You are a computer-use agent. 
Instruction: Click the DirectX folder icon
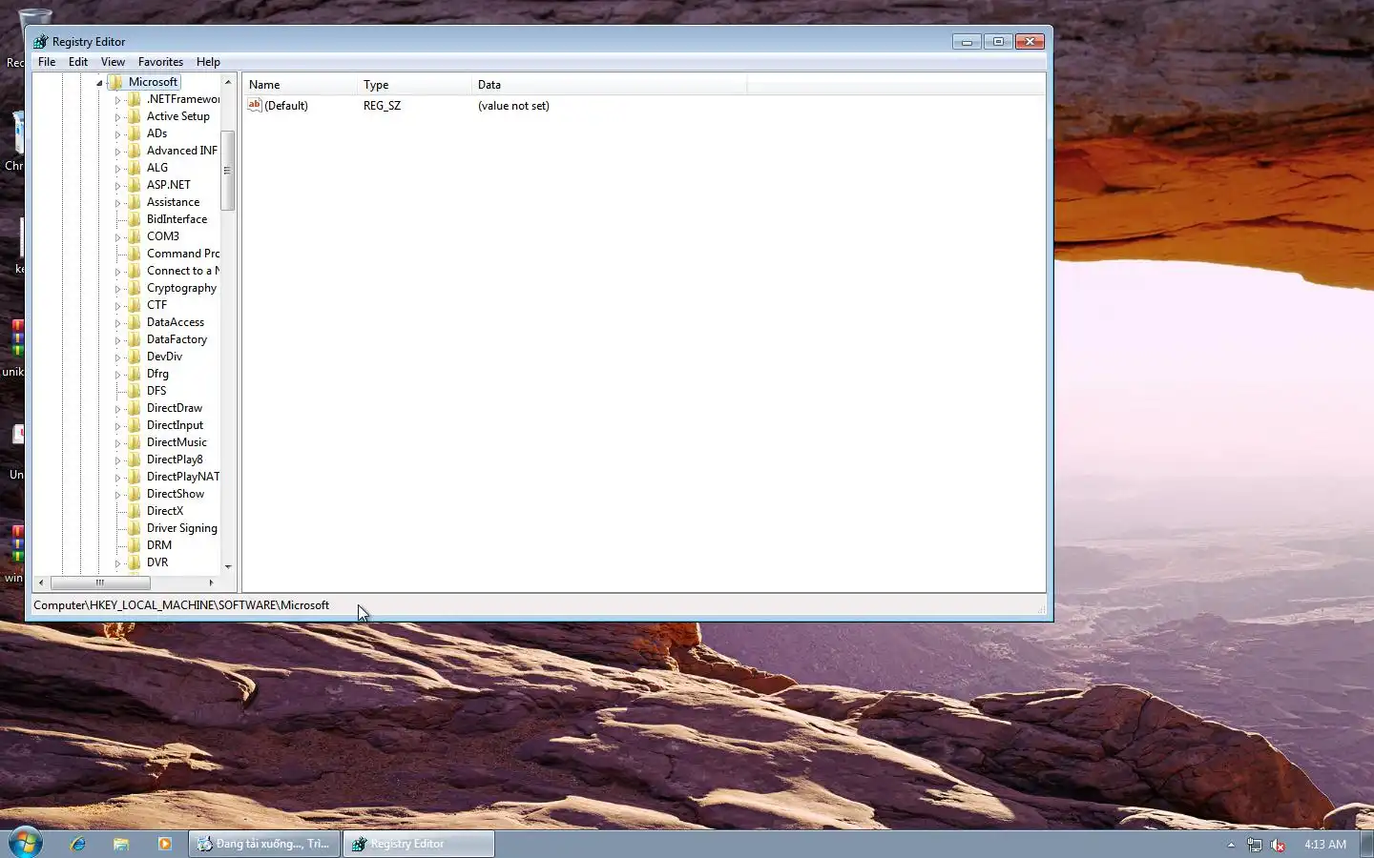point(135,511)
